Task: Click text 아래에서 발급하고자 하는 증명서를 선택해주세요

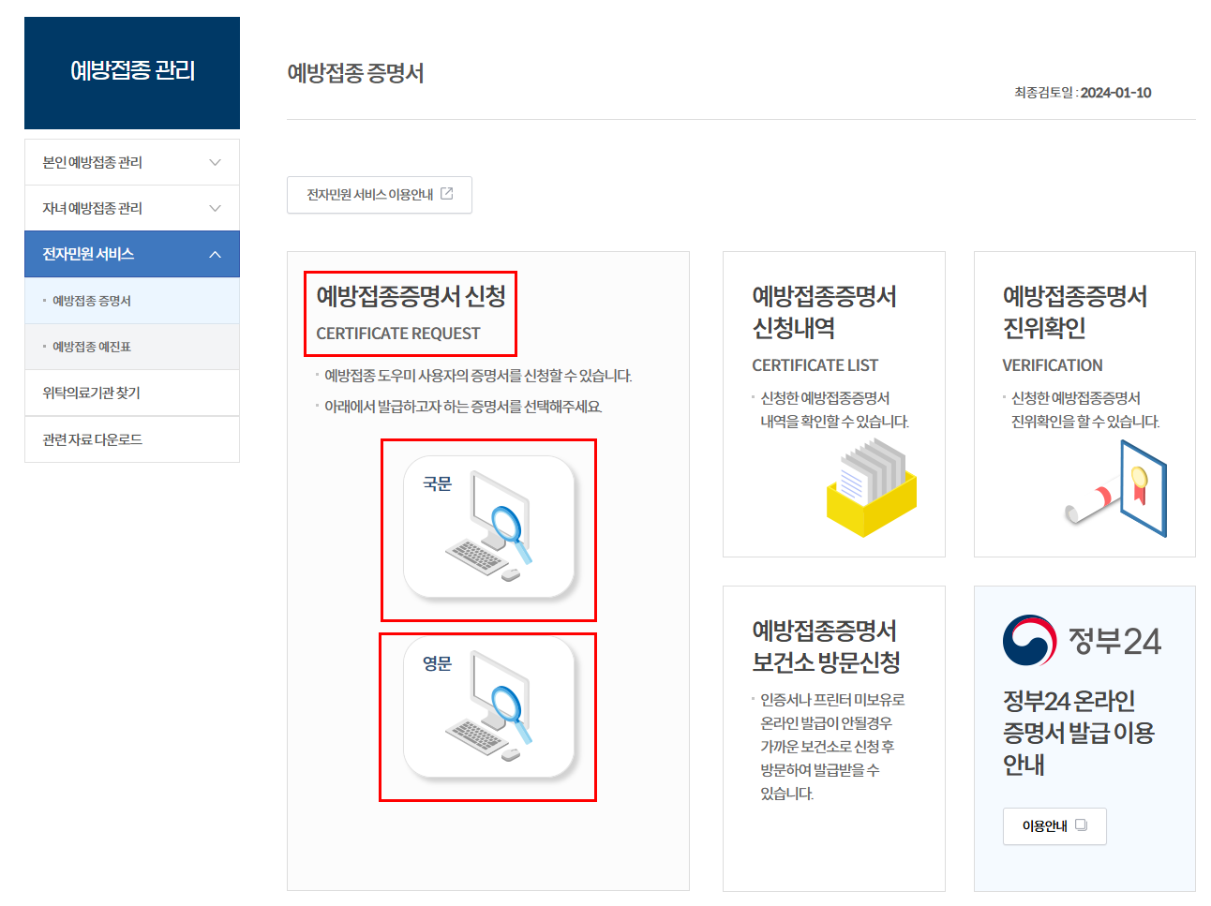Action: [x=463, y=407]
